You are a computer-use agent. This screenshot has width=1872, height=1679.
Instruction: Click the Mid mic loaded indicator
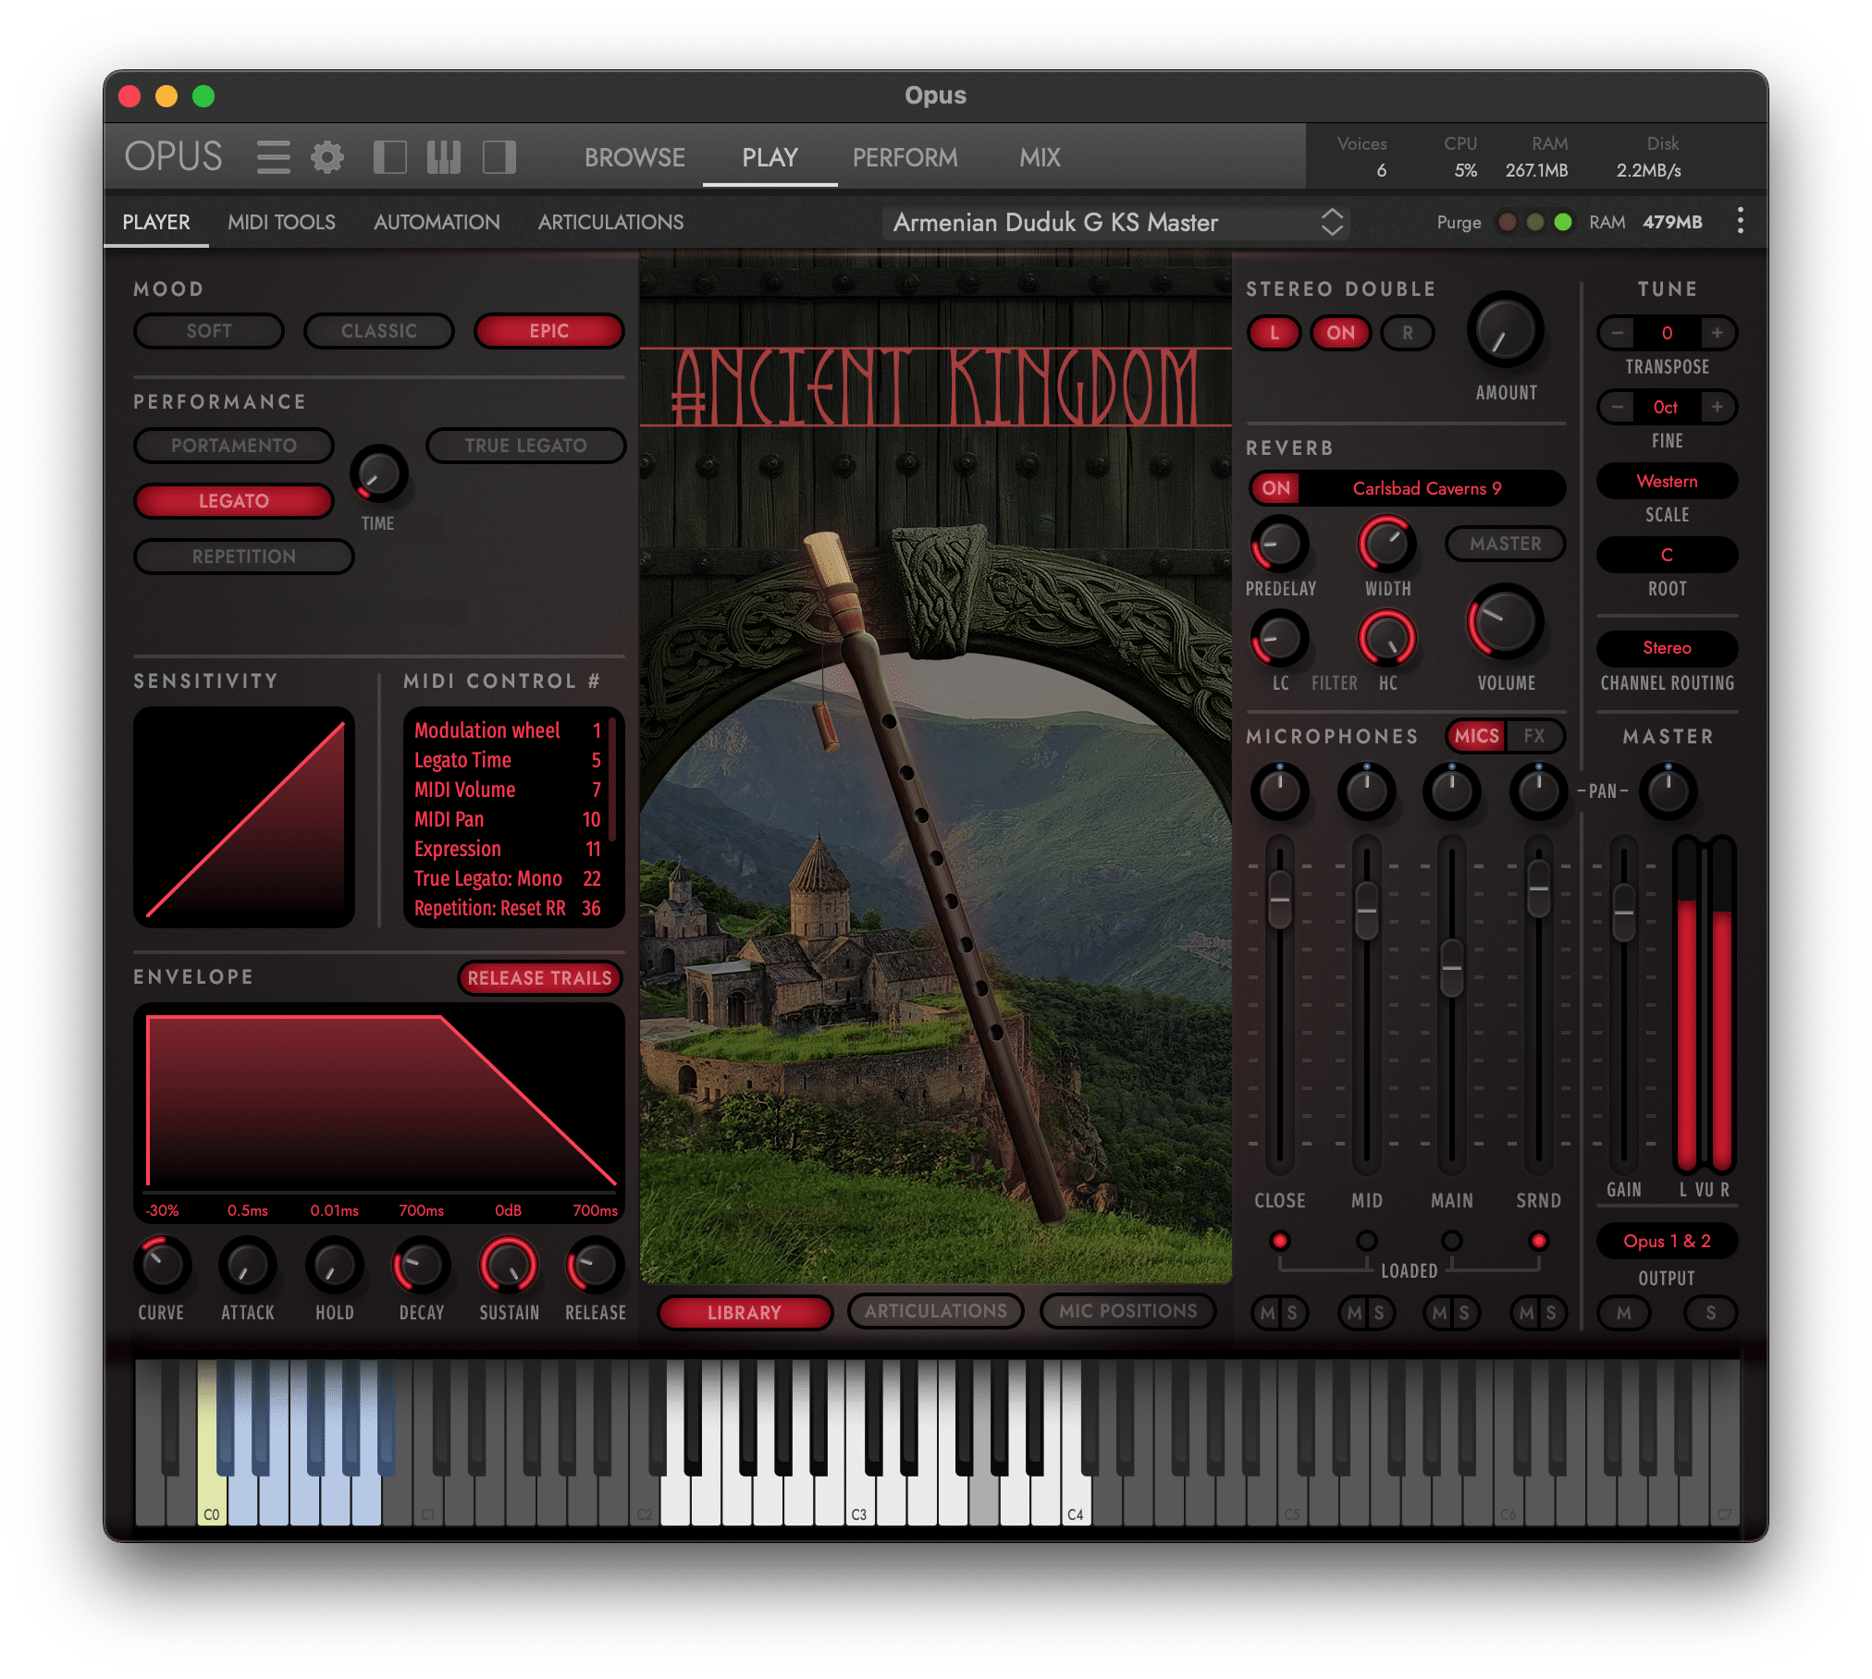(1366, 1240)
